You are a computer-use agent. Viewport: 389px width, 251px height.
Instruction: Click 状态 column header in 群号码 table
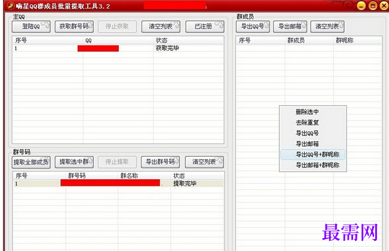point(197,176)
